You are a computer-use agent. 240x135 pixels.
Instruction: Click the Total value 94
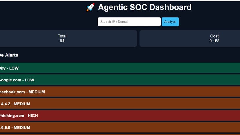coord(62,41)
